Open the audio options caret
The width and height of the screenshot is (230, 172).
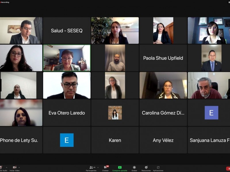[6, 167]
